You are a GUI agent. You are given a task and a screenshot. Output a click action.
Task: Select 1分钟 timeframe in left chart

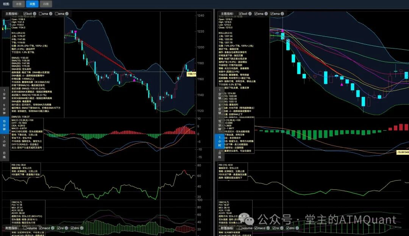pyautogui.click(x=4, y=94)
